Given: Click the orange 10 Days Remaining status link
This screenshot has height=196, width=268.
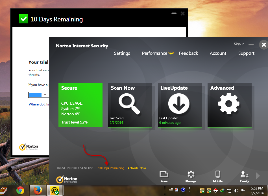Looking at the screenshot, I should (x=111, y=168).
